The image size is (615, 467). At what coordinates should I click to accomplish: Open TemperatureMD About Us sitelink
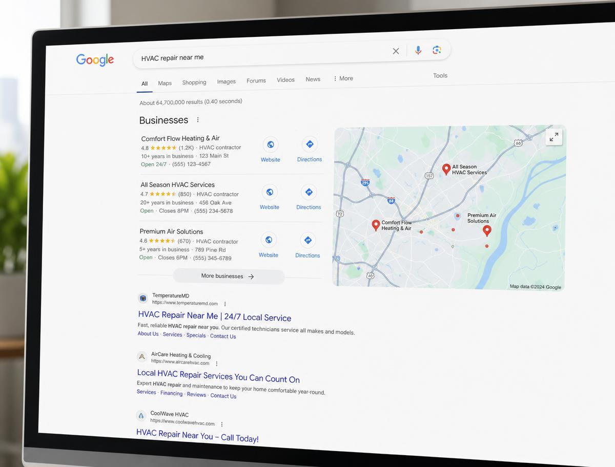[x=148, y=334]
